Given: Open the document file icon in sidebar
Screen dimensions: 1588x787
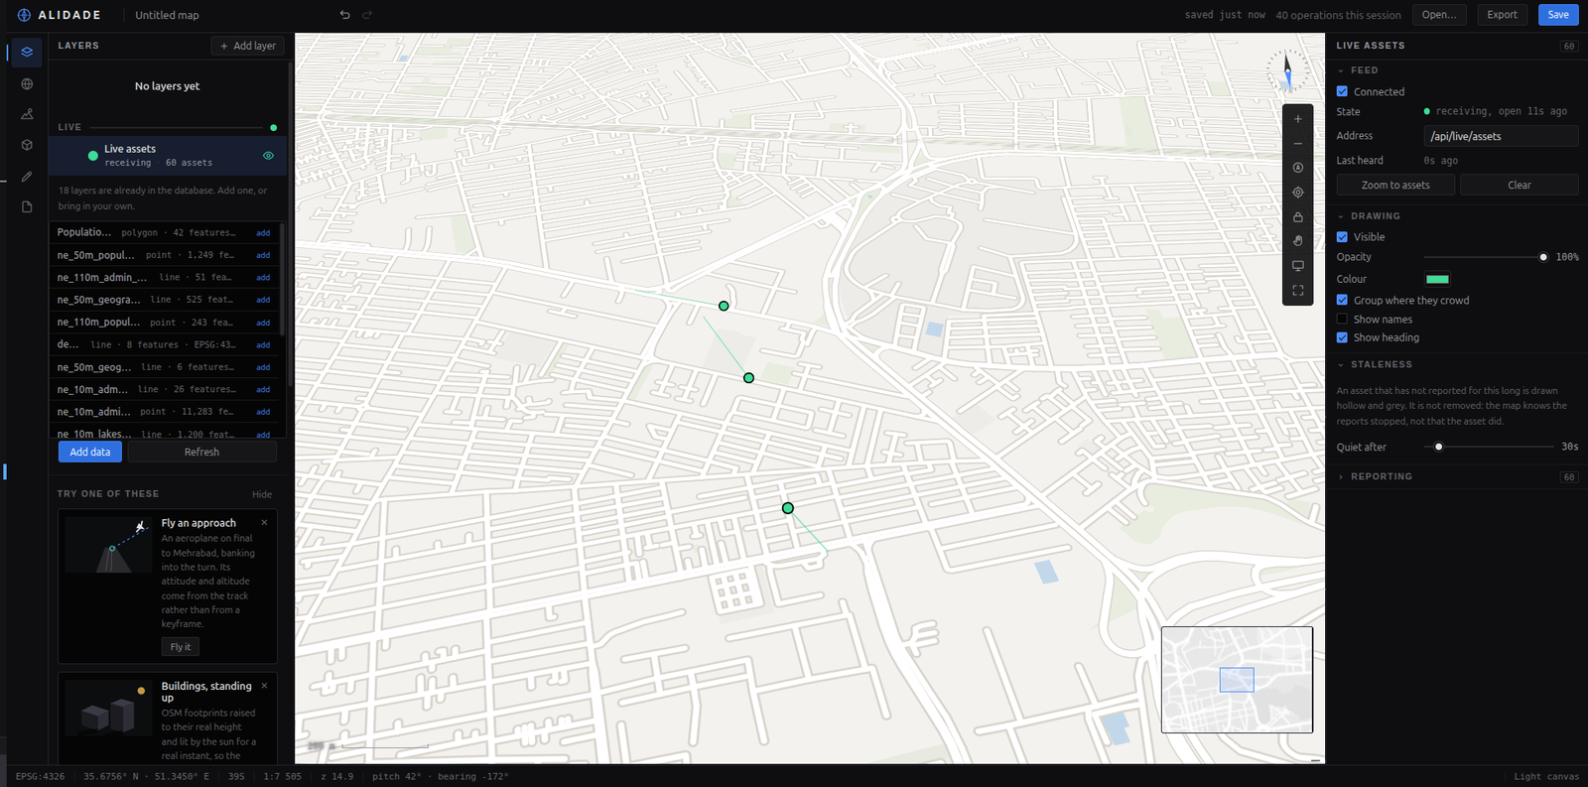Looking at the screenshot, I should (x=27, y=206).
